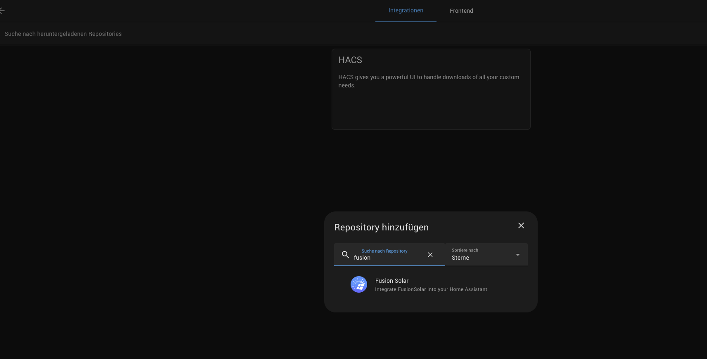Open the Sortiere nach dropdown
This screenshot has width=707, height=359.
coord(486,255)
